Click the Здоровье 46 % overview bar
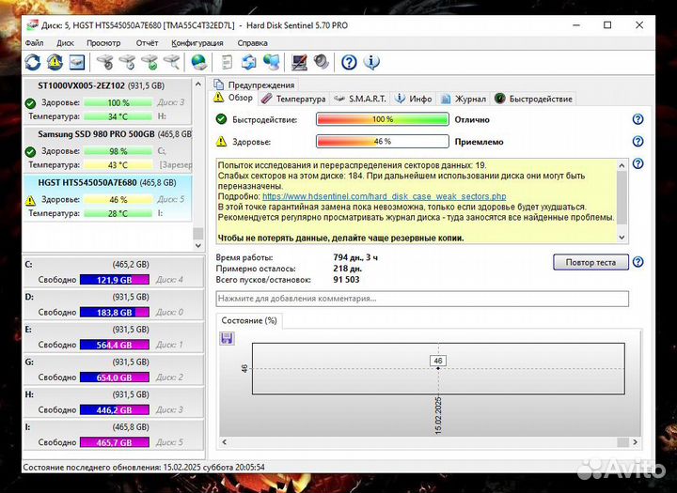The width and height of the screenshot is (677, 493). coord(383,142)
